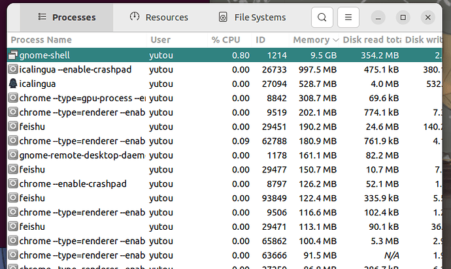The height and width of the screenshot is (269, 451).
Task: Click the 308.7 MB memory value
Action: [318, 98]
